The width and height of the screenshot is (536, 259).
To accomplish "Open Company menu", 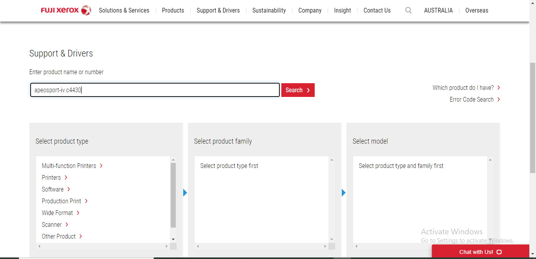I will (310, 11).
